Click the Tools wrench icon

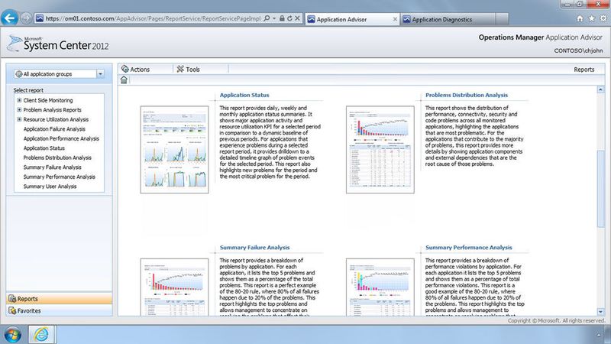[180, 69]
